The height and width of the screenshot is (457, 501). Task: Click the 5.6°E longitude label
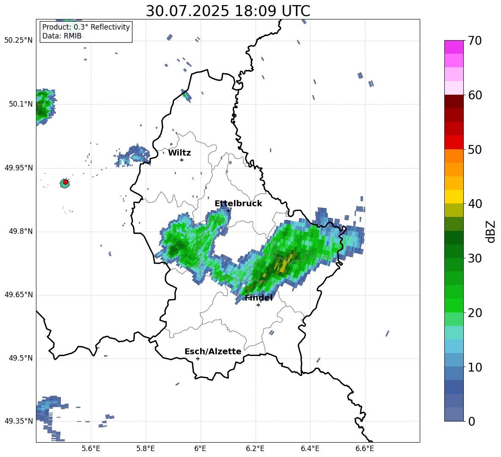[91, 449]
